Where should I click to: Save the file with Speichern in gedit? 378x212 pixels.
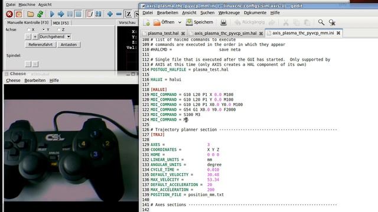(x=200, y=22)
